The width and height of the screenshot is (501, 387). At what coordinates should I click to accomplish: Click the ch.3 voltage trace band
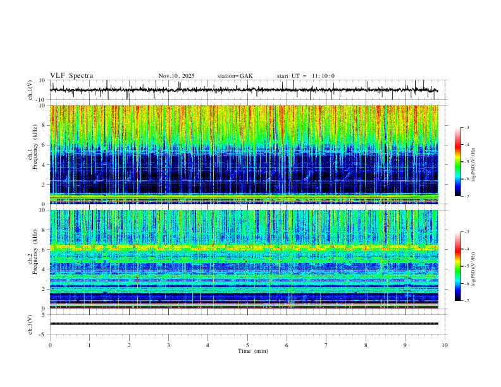pyautogui.click(x=244, y=324)
